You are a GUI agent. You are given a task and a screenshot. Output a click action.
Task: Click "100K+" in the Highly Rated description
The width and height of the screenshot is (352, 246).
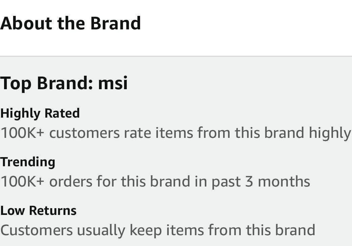(22, 133)
